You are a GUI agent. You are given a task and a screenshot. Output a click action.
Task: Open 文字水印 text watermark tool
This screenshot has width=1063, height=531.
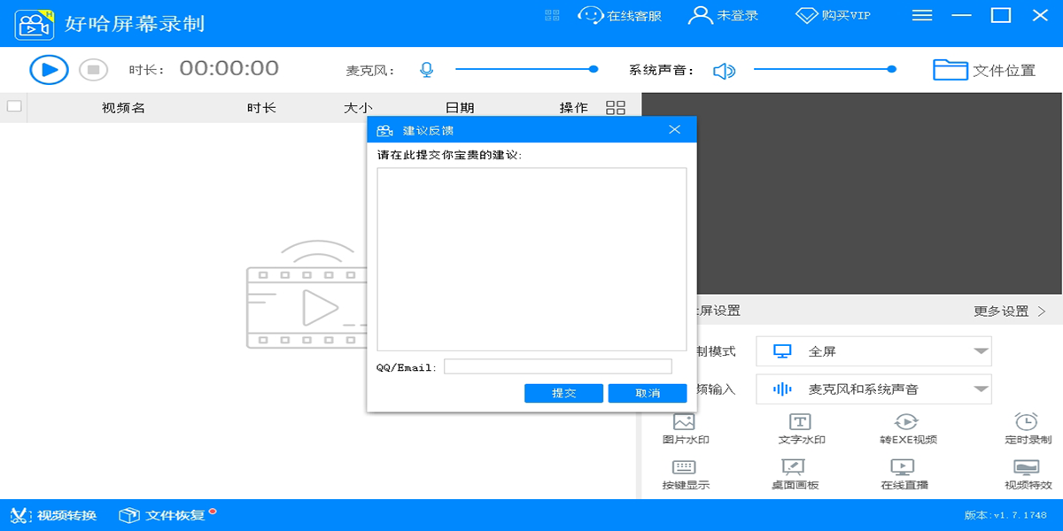coord(802,429)
